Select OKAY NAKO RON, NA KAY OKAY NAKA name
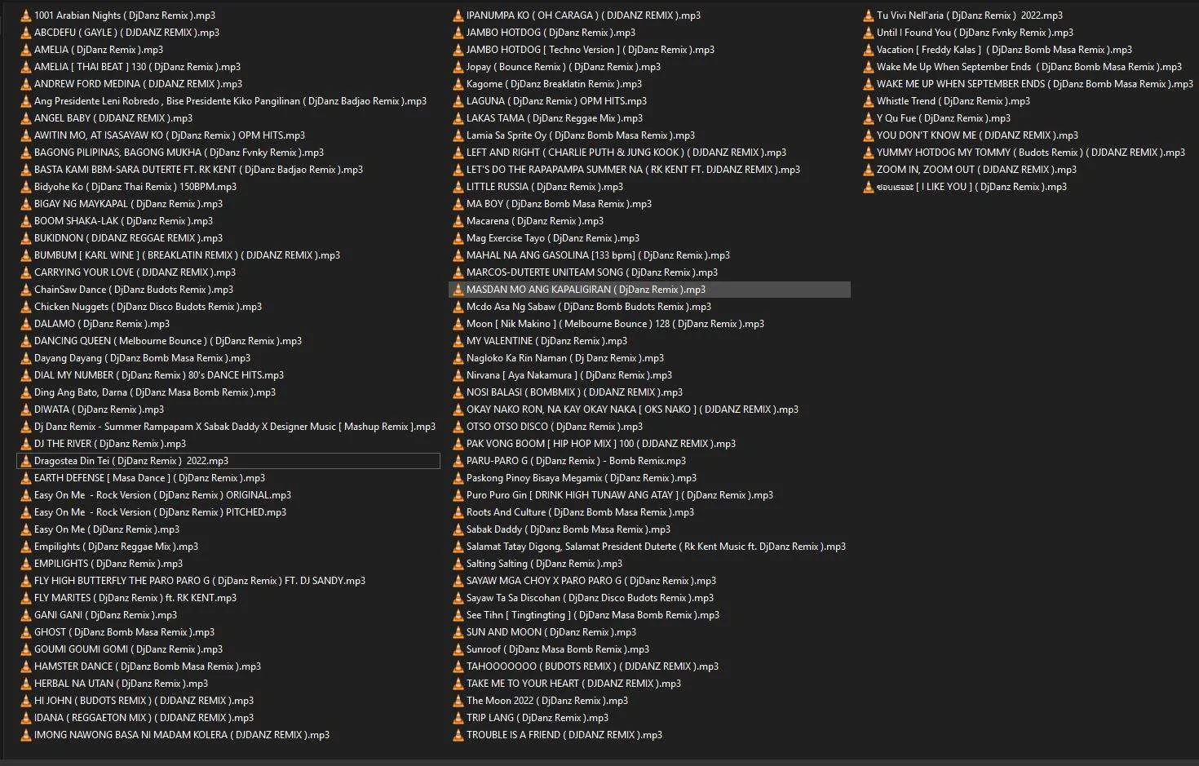Screen dimensions: 1199x766 pyautogui.click(x=632, y=410)
